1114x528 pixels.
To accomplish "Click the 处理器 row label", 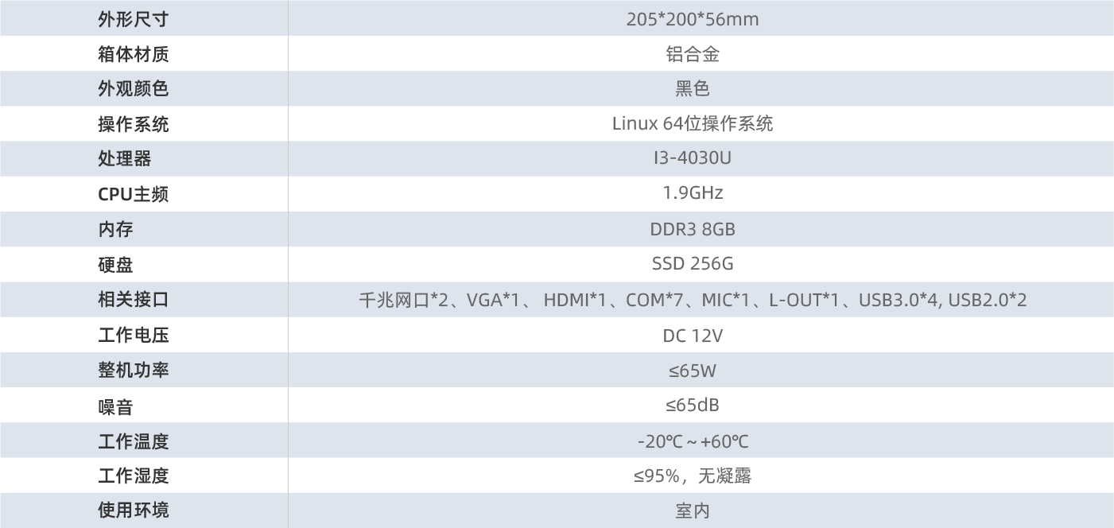I will click(124, 159).
